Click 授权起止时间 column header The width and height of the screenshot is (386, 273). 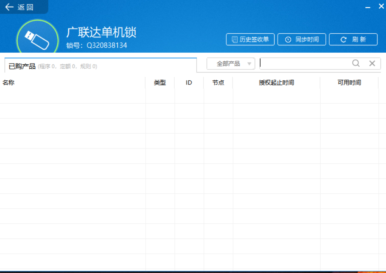[x=276, y=83]
